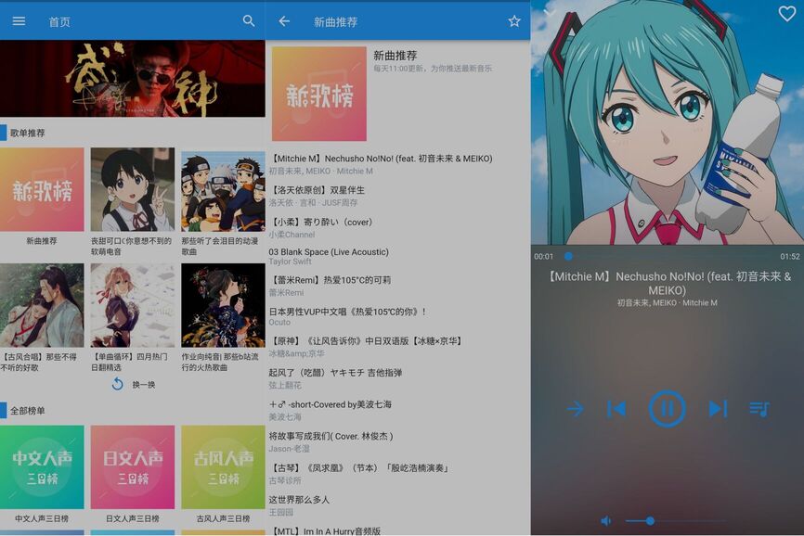Tap the search icon in home header
The width and height of the screenshot is (804, 536).
(249, 21)
